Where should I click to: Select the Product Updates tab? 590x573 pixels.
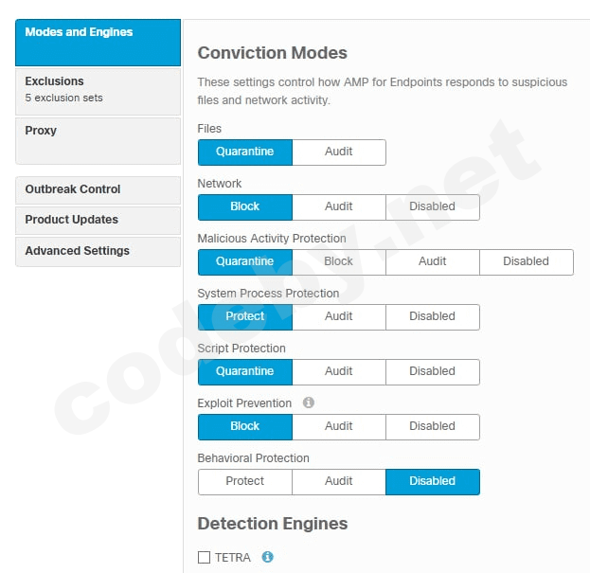pos(98,220)
